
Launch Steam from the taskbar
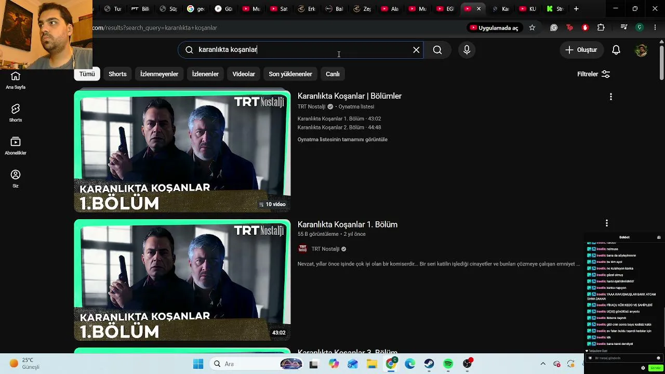pos(429,364)
